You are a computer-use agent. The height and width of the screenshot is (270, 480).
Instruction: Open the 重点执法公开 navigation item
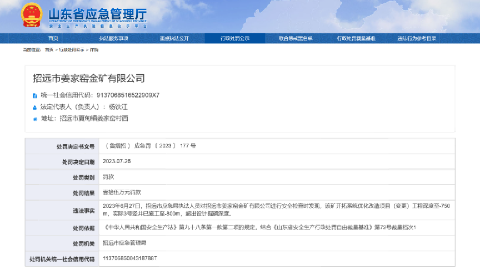pos(174,38)
